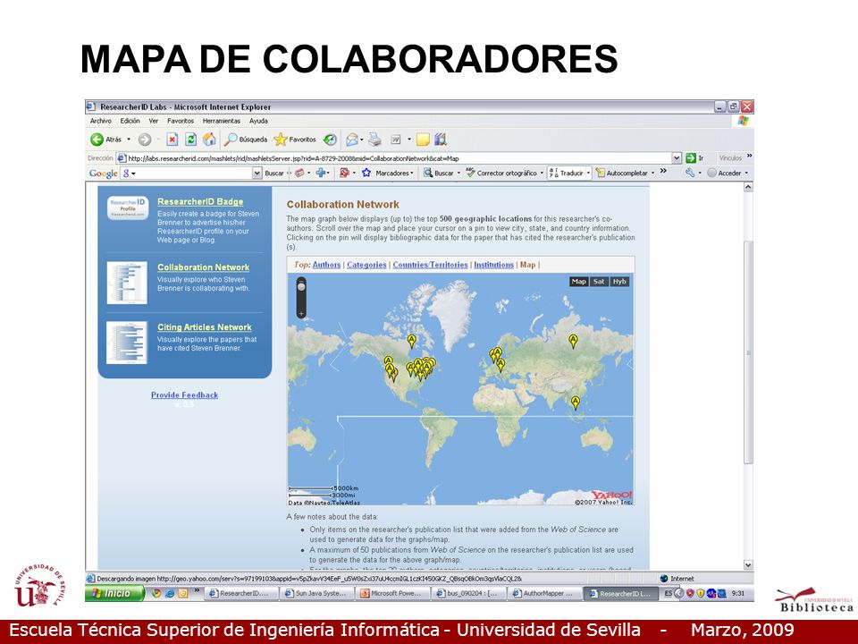Open the Google search box dropdown
The image size is (858, 644).
point(257,173)
